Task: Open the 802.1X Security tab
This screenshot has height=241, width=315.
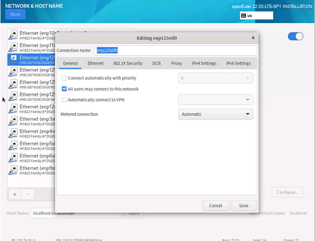Action: click(x=128, y=63)
